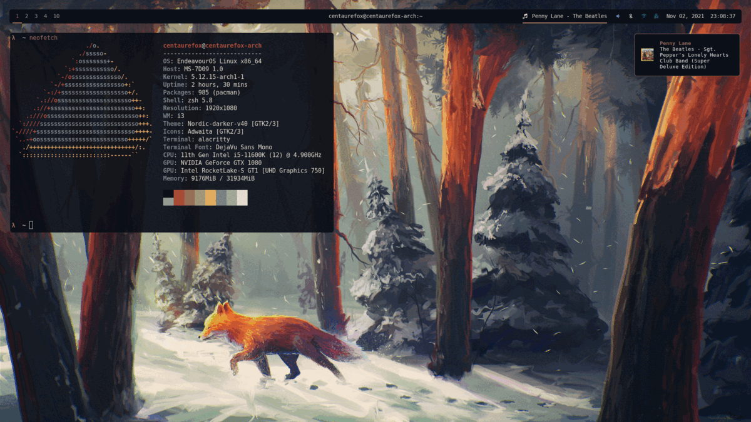Click the music note icon in the bar
The image size is (751, 422).
coord(525,16)
